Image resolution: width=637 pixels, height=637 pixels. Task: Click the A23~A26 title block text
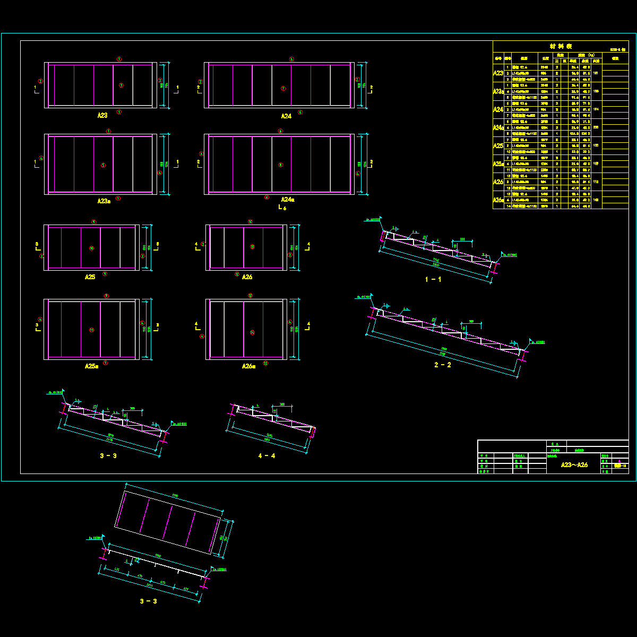tap(574, 465)
